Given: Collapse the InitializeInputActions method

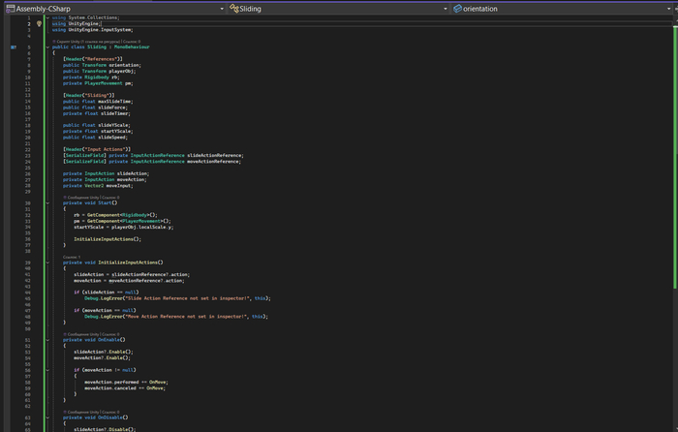Looking at the screenshot, I should (x=47, y=262).
